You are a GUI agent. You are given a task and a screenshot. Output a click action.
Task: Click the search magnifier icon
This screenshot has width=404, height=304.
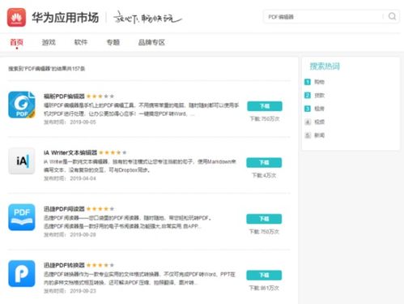click(392, 16)
